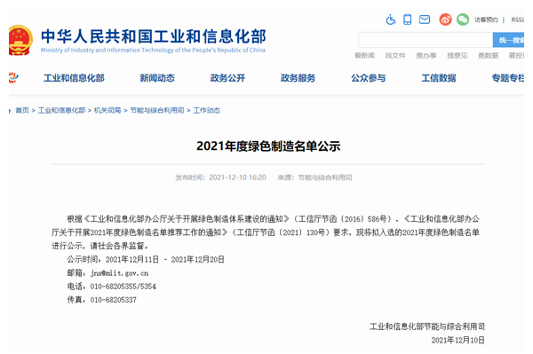Viewport: 533px width, 354px height.
Task: Click the 首页 breadcrumb link
Action: click(22, 110)
